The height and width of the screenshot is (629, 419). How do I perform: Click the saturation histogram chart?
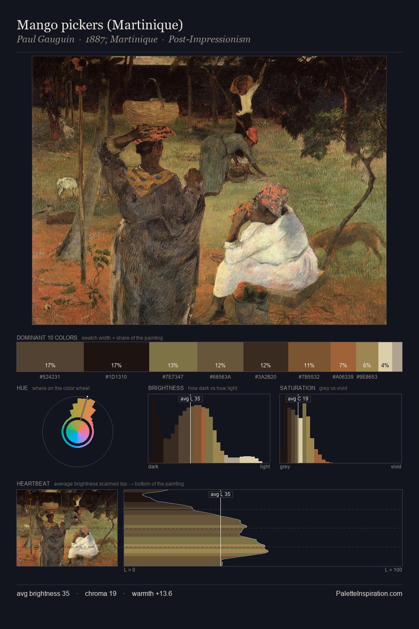coord(341,429)
